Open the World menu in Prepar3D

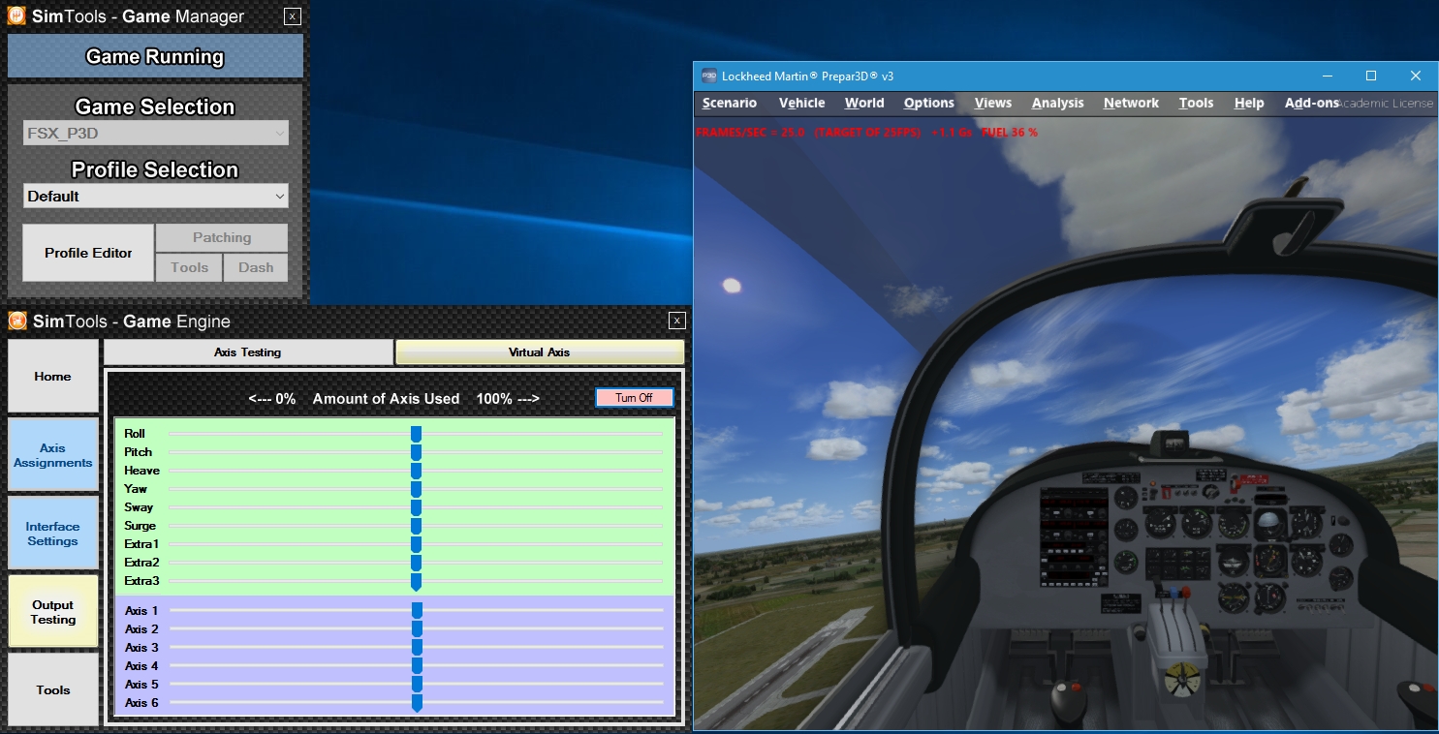[x=864, y=103]
